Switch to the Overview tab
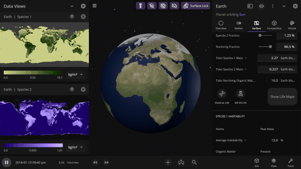The image size is (301, 169). click(x=221, y=25)
